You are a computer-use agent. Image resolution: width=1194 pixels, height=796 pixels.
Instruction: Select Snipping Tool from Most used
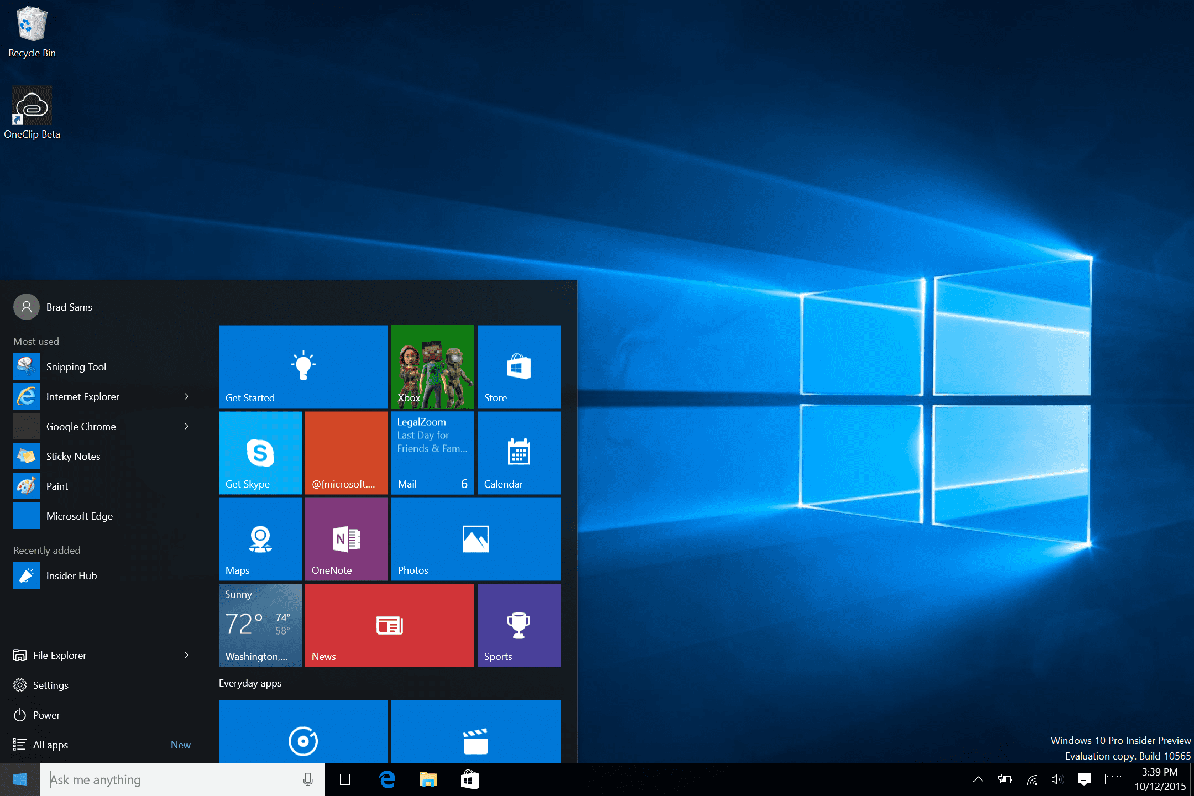pyautogui.click(x=76, y=366)
